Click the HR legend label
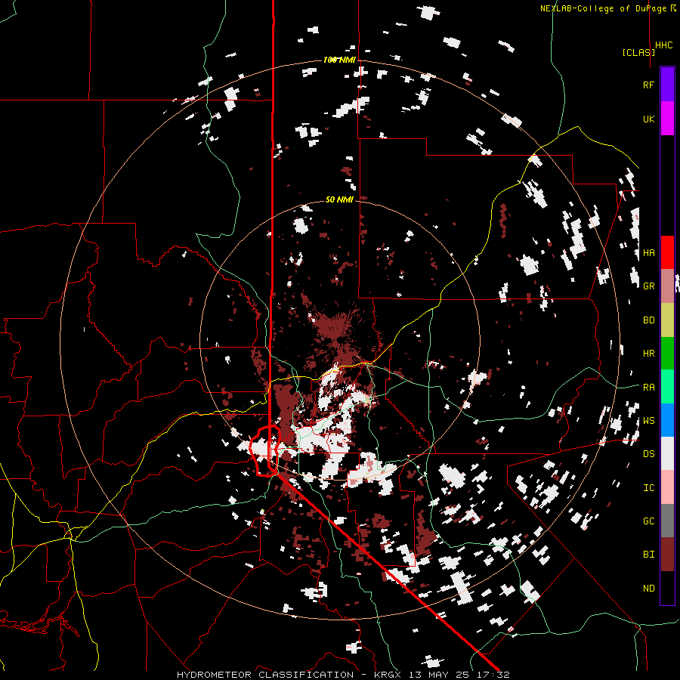Image resolution: width=680 pixels, height=680 pixels. pos(648,354)
